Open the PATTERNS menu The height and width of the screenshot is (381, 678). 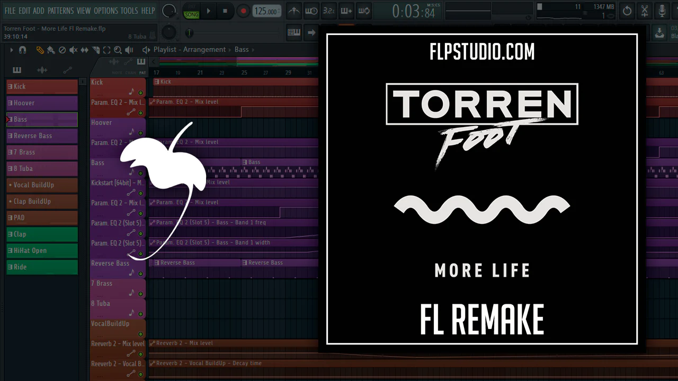pyautogui.click(x=60, y=11)
